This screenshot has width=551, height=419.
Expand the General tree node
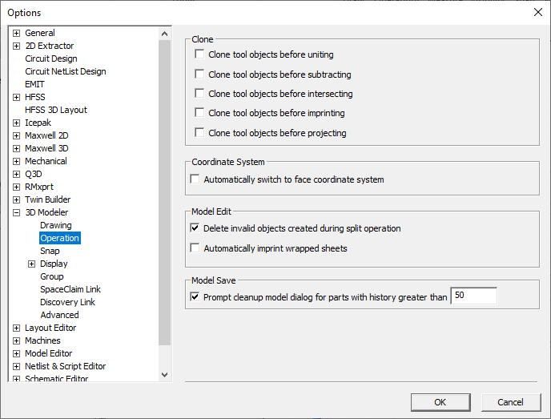16,33
